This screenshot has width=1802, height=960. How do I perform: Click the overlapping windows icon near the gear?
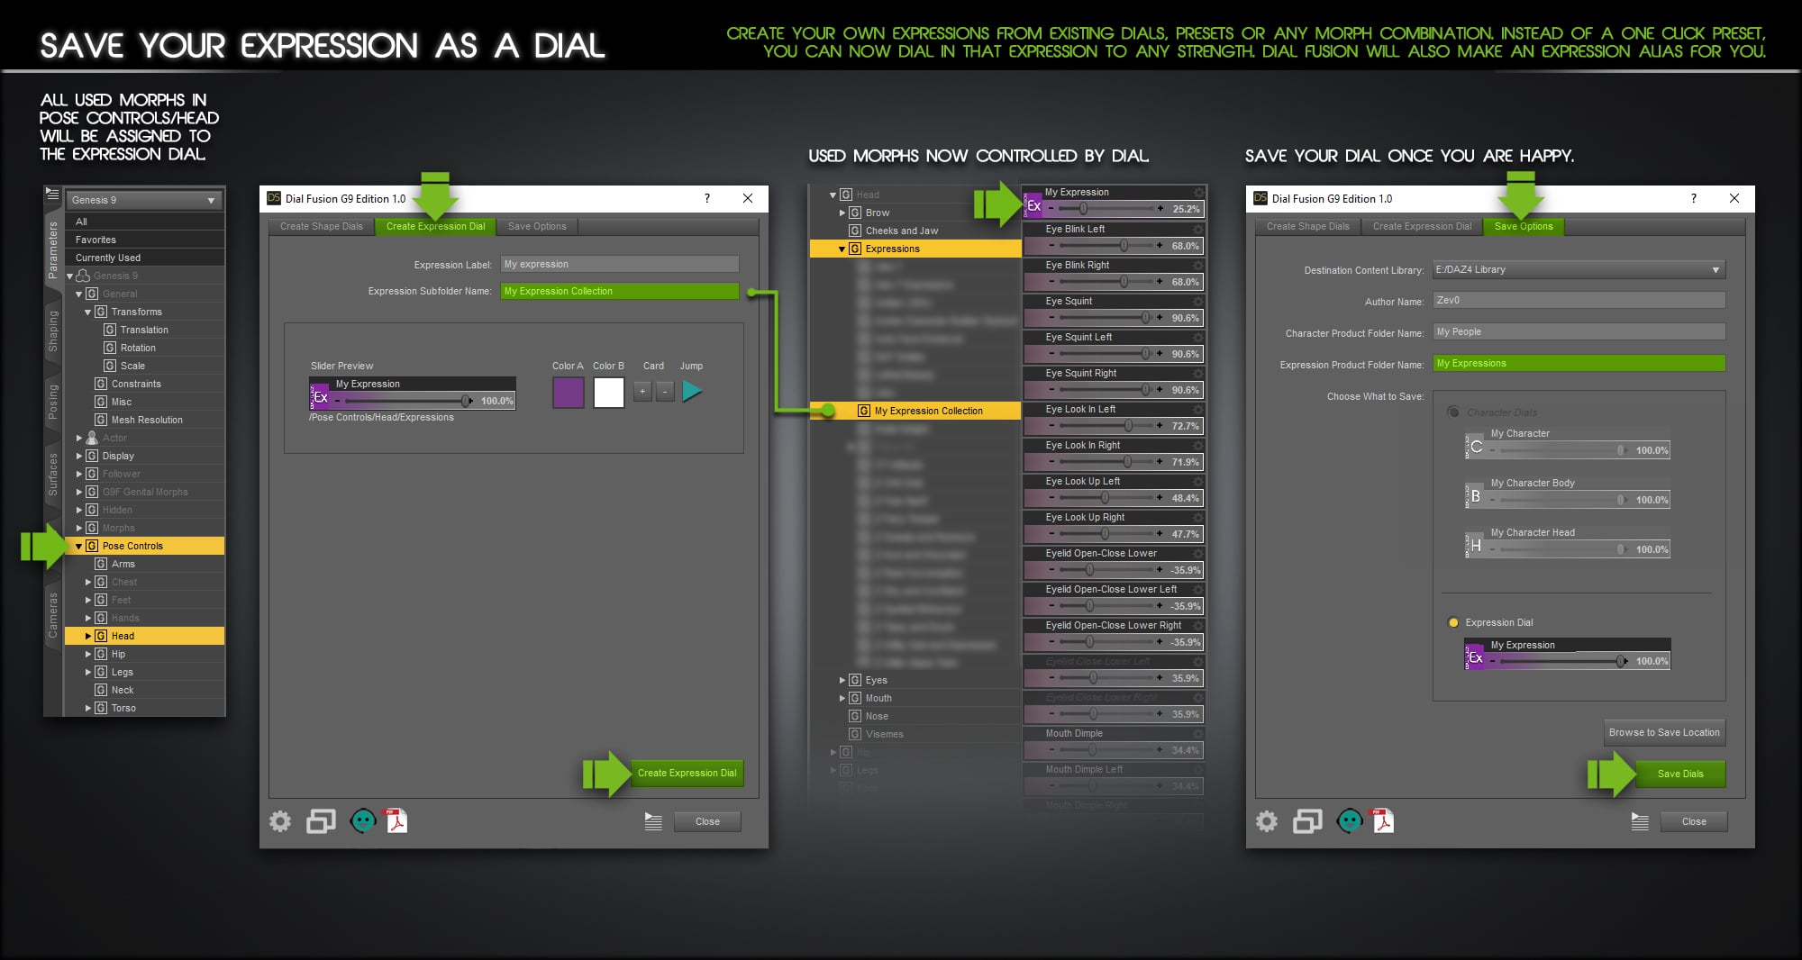point(320,820)
